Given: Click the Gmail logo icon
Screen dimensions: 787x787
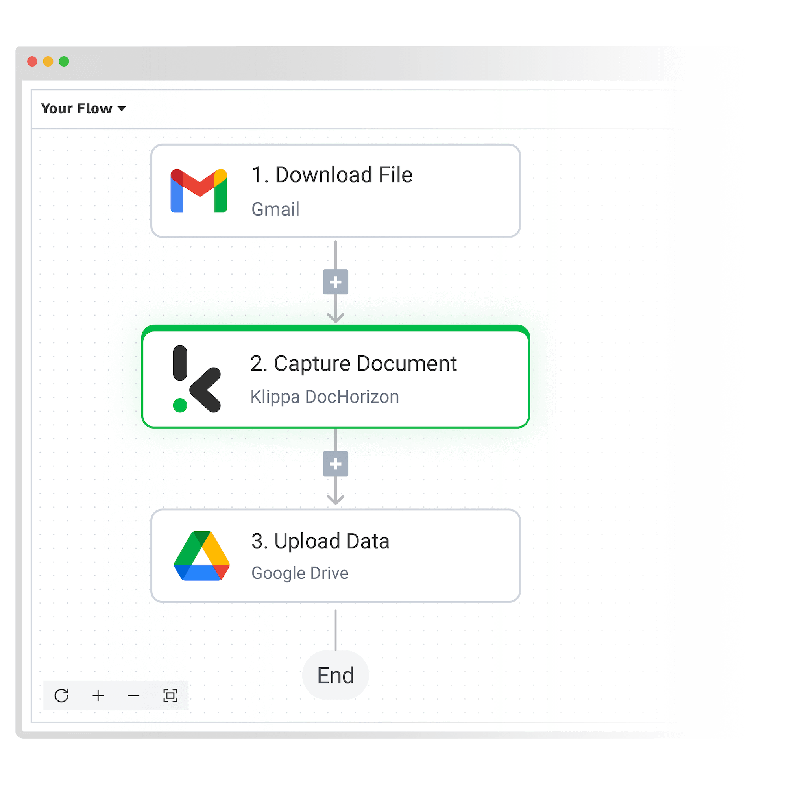Looking at the screenshot, I should point(198,190).
